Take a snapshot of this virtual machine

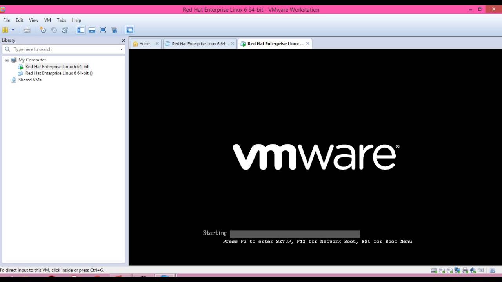tap(43, 30)
